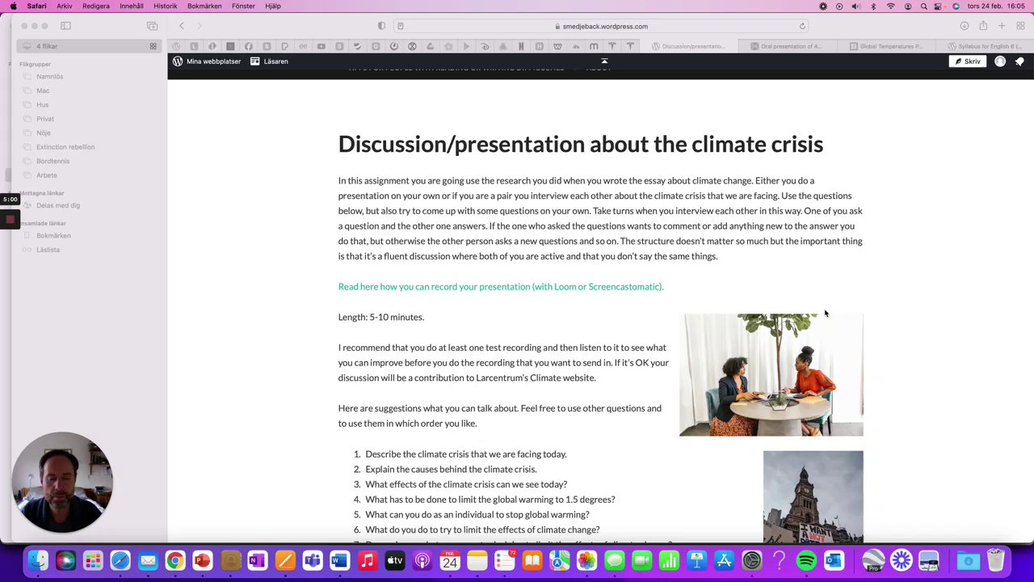Open the Safari downloads list
Viewport: 1034px width, 582px height.
[x=964, y=26]
